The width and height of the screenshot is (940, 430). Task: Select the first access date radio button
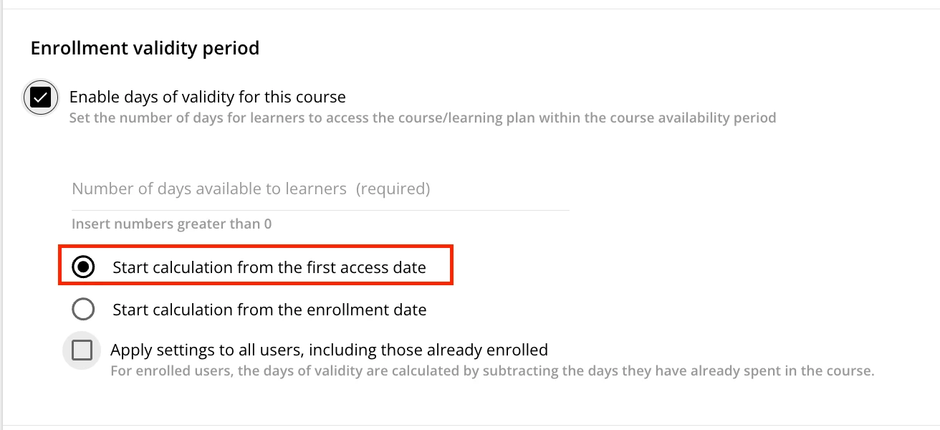tap(84, 267)
